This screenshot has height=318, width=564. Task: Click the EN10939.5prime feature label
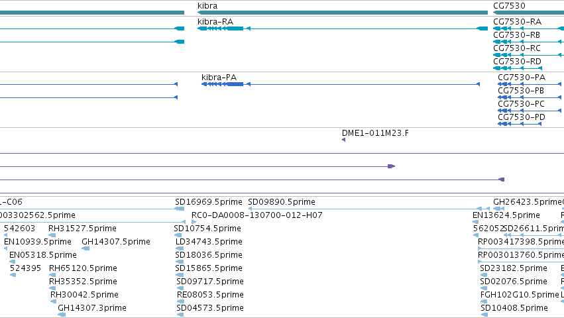point(38,242)
